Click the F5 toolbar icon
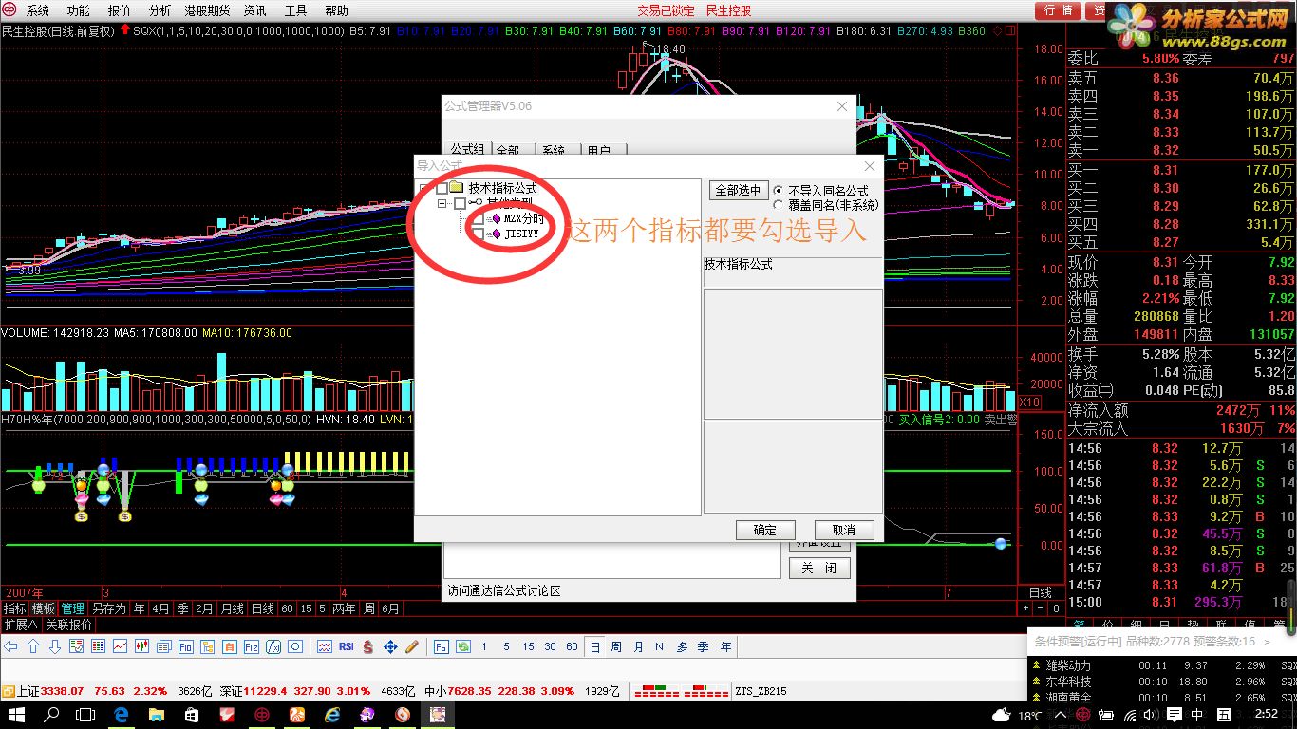This screenshot has width=1297, height=729. tap(442, 646)
